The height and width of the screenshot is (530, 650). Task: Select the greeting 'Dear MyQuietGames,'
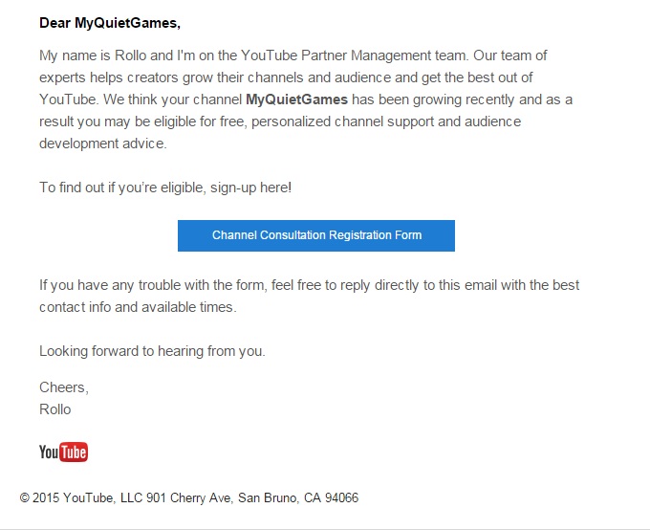pyautogui.click(x=110, y=23)
